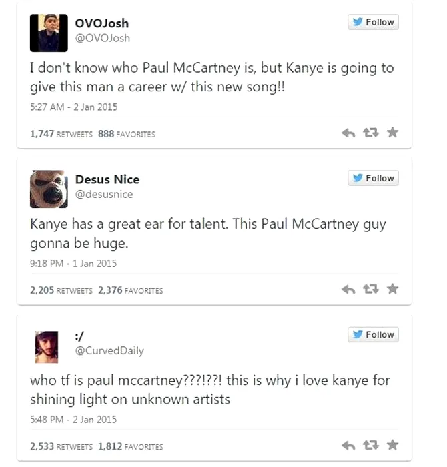Reply to the @CurvedDaily tweet
The image size is (447, 467).
pos(348,446)
